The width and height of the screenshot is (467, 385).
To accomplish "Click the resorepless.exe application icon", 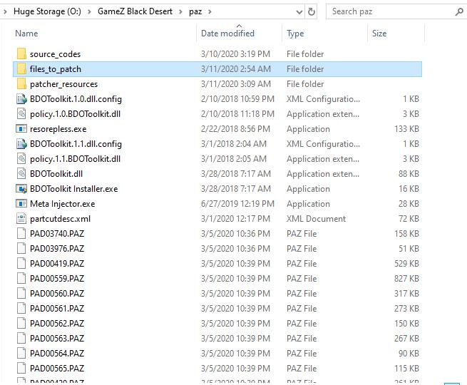I will (x=21, y=129).
